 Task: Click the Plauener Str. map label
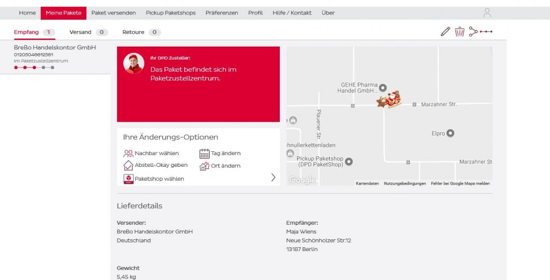point(319,124)
